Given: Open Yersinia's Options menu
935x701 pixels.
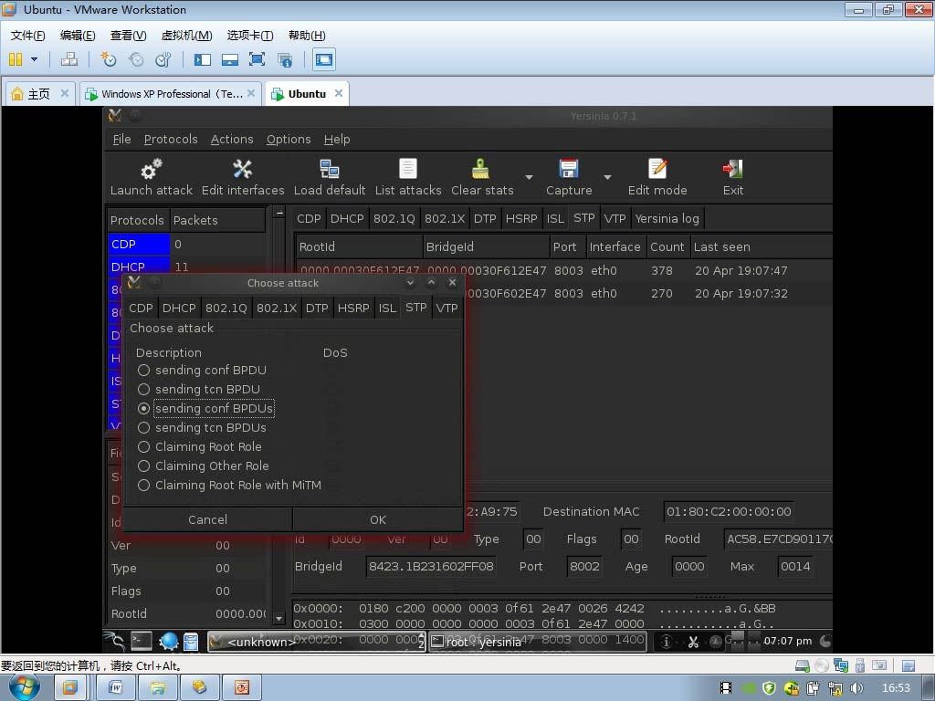Looking at the screenshot, I should 289,139.
